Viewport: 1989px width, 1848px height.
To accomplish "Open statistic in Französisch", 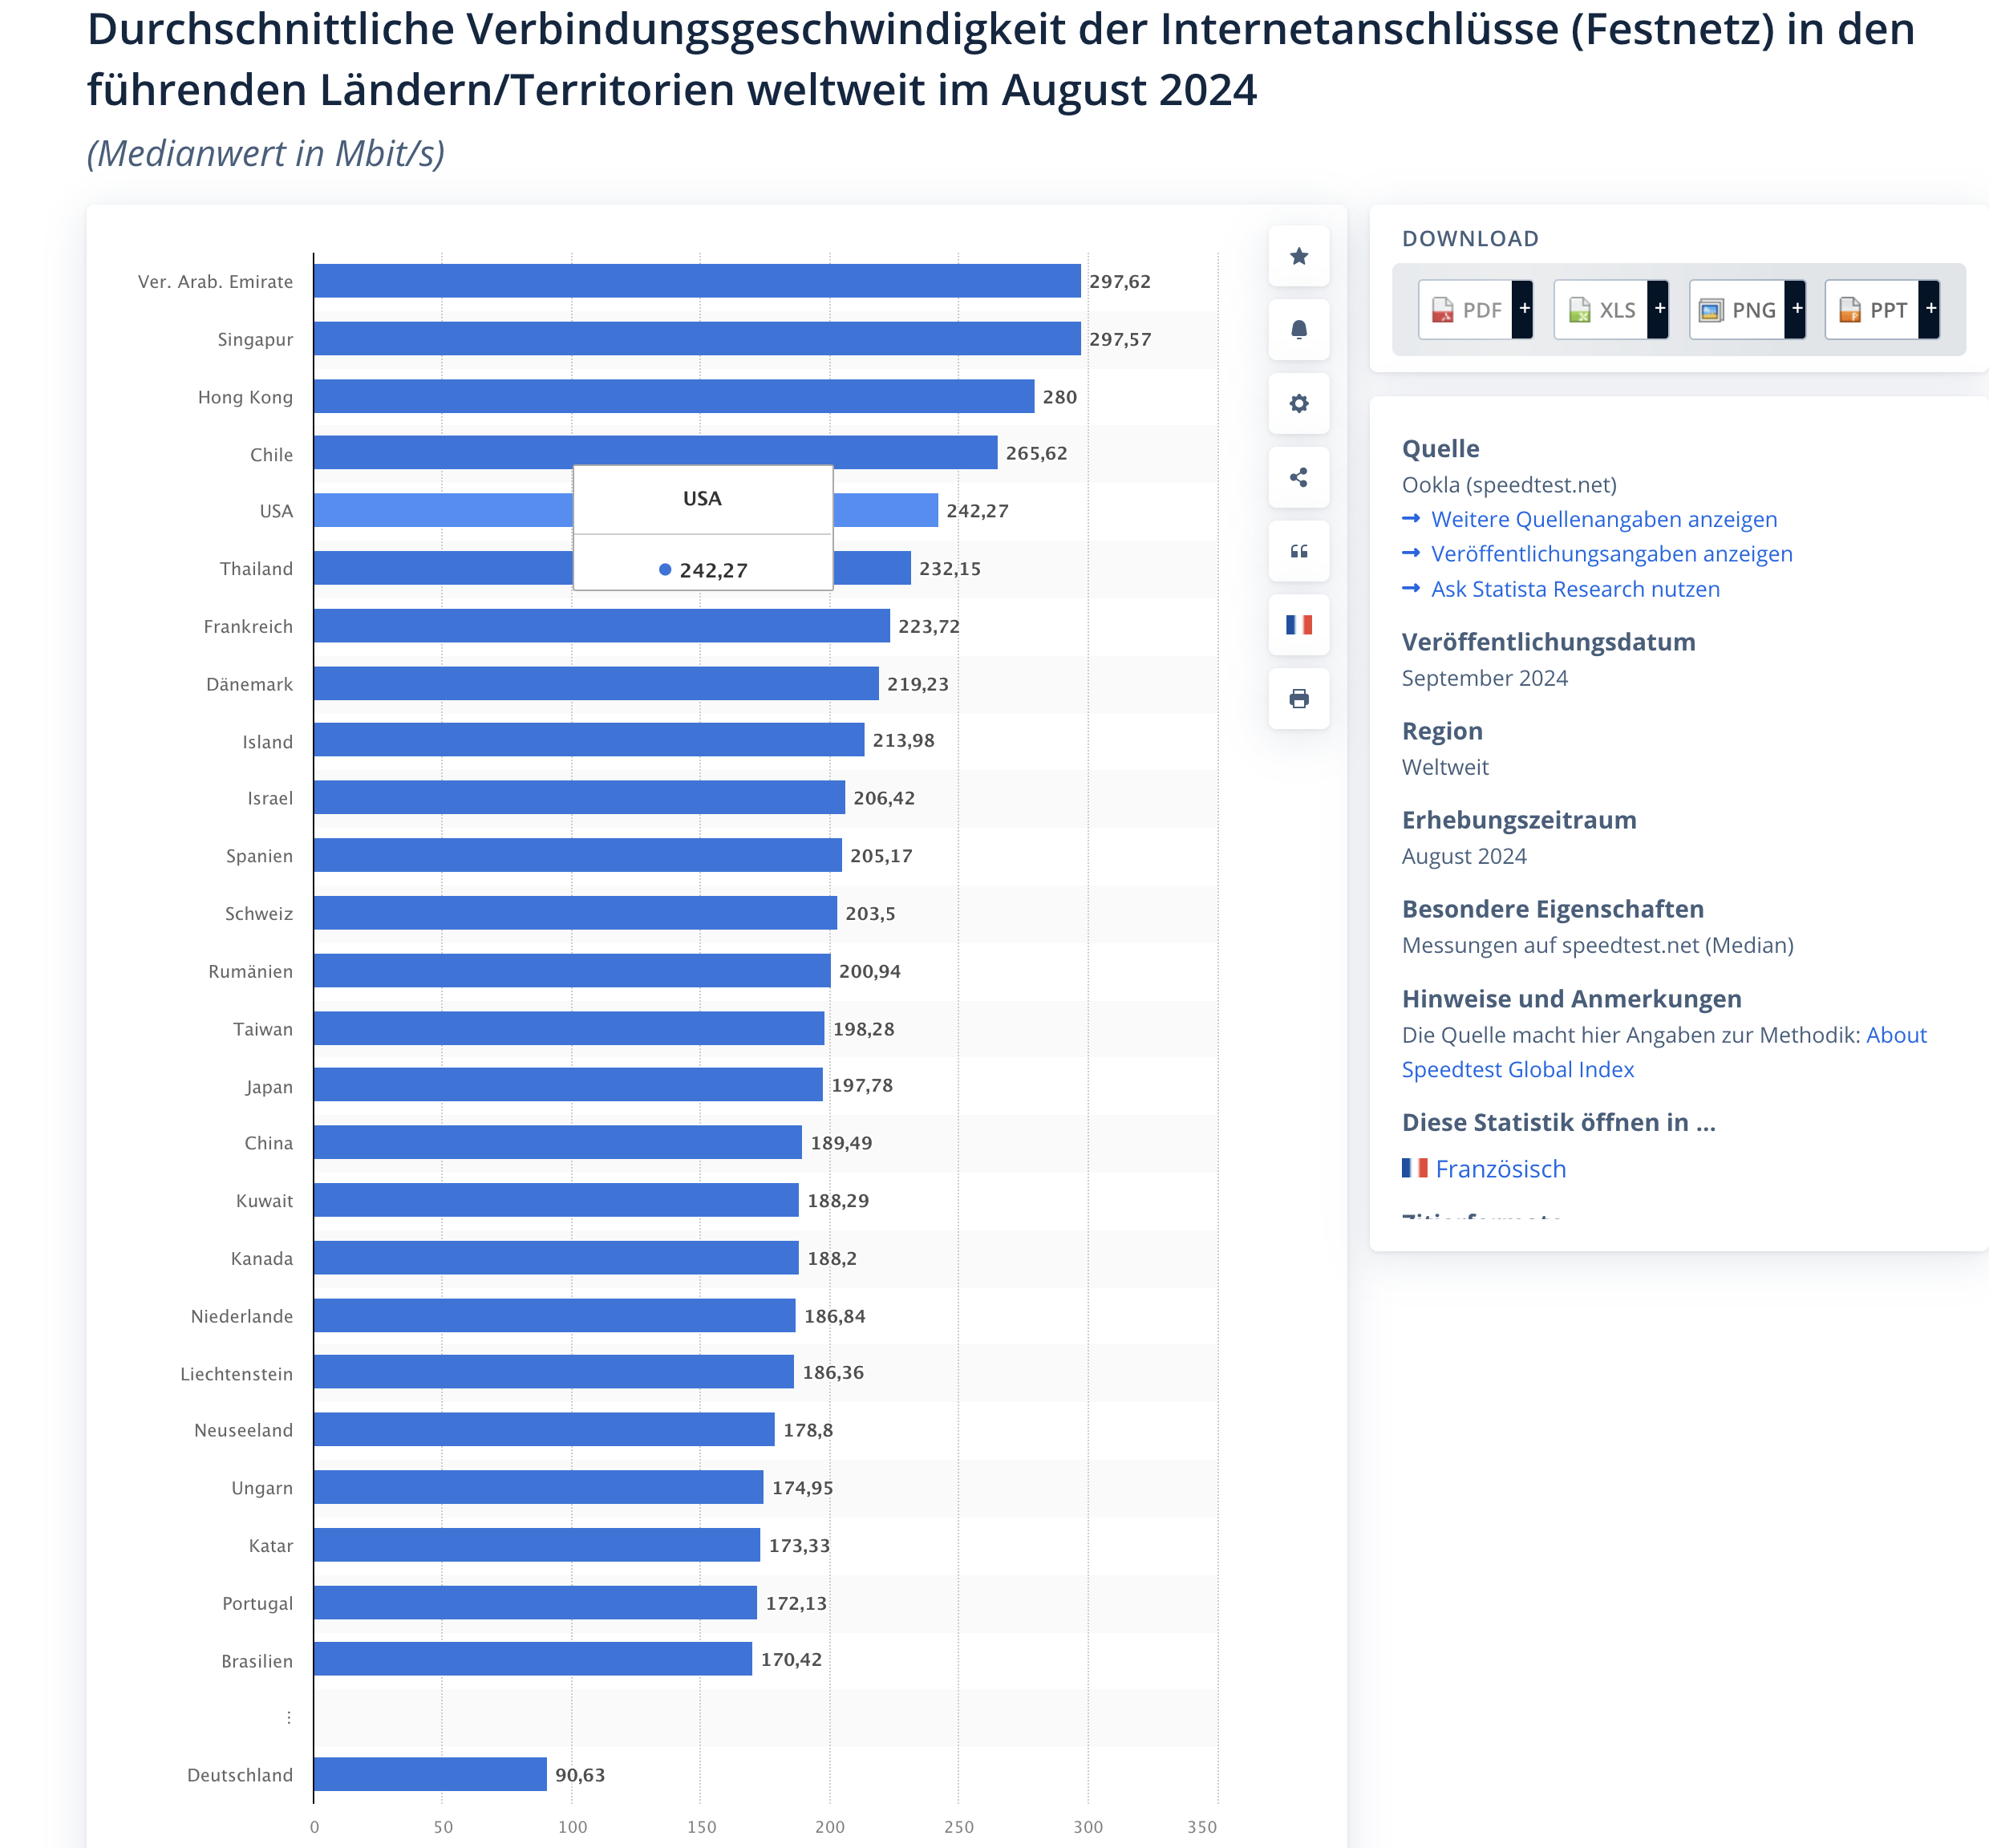I will [1500, 1168].
